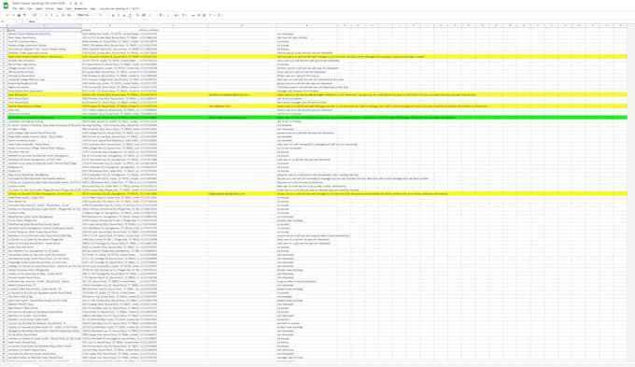635x367 pixels.
Task: Click the insert chart icon
Action: (x=205, y=15)
